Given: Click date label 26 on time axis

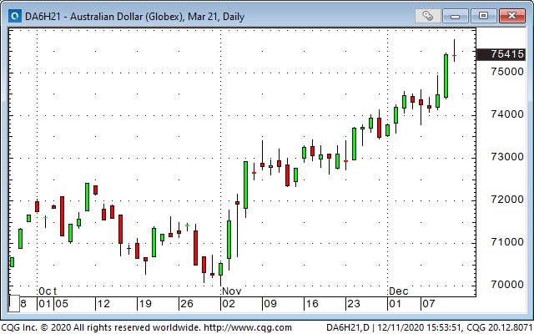Looking at the screenshot, I should click(x=187, y=304).
